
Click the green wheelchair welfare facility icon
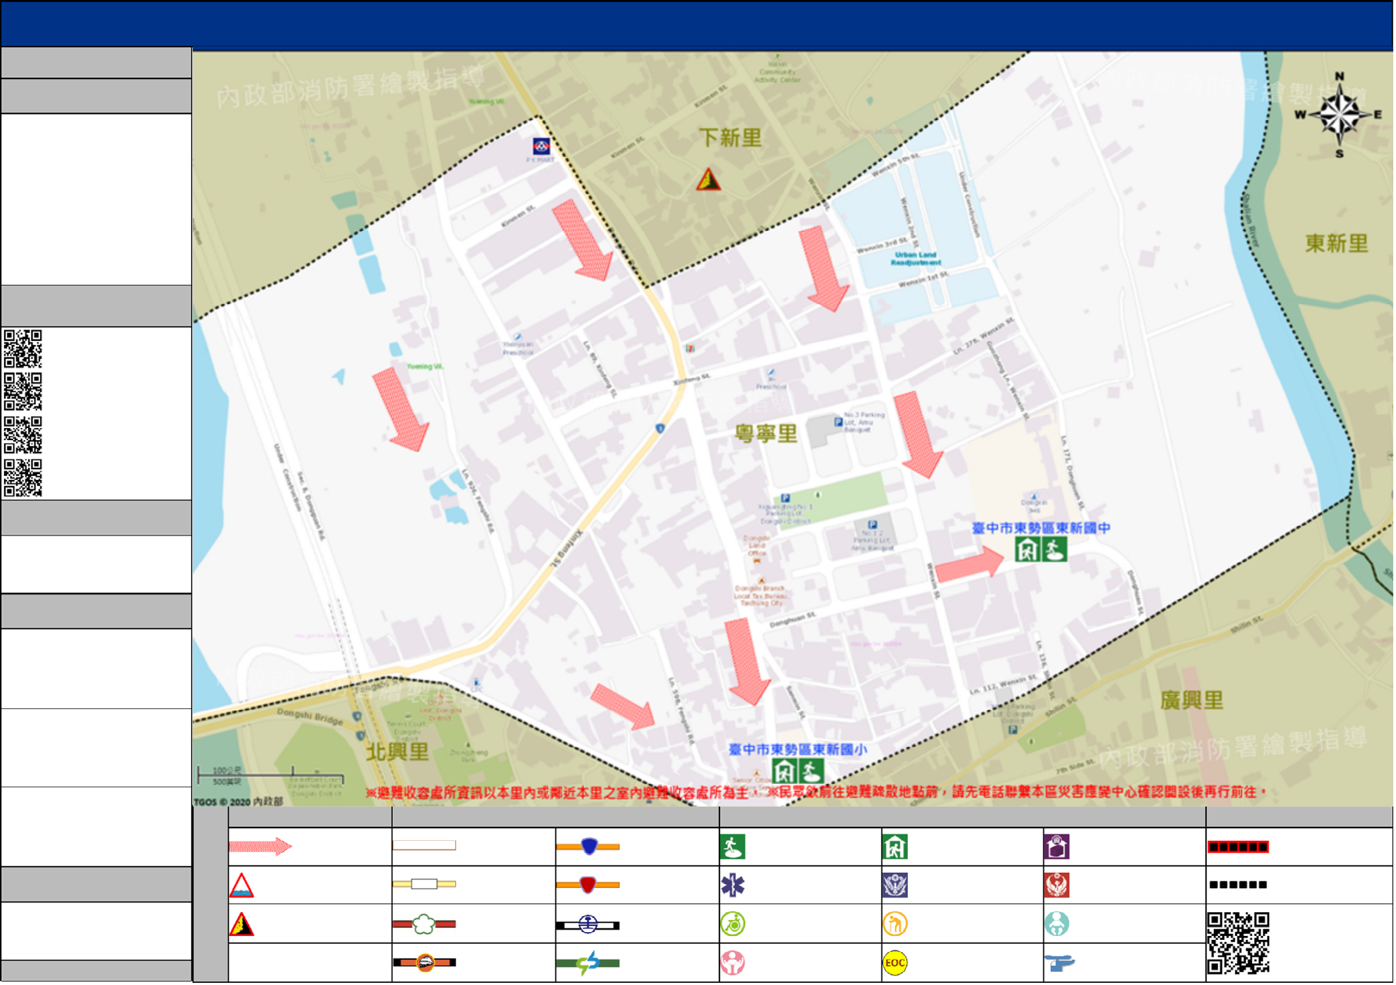734,925
